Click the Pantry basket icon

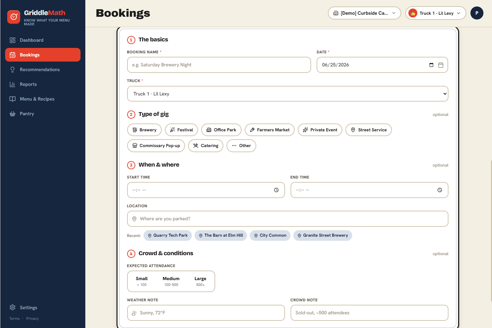(13, 114)
